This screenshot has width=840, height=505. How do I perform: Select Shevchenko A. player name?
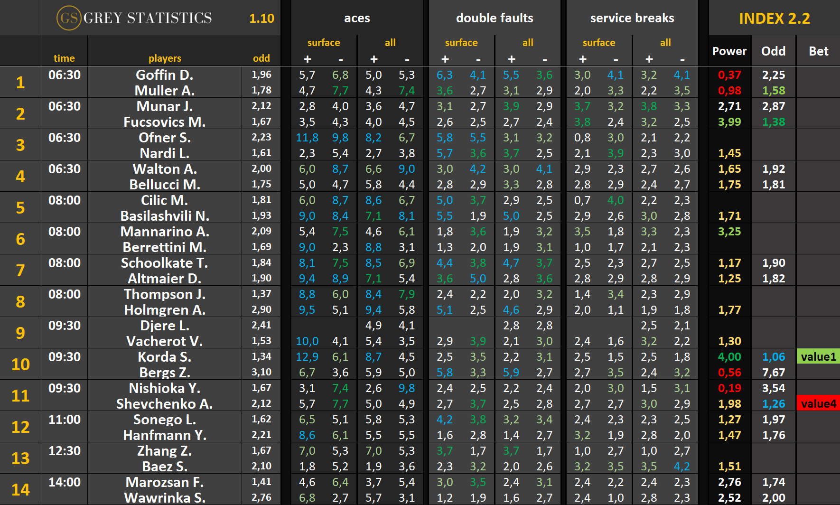pos(165,404)
